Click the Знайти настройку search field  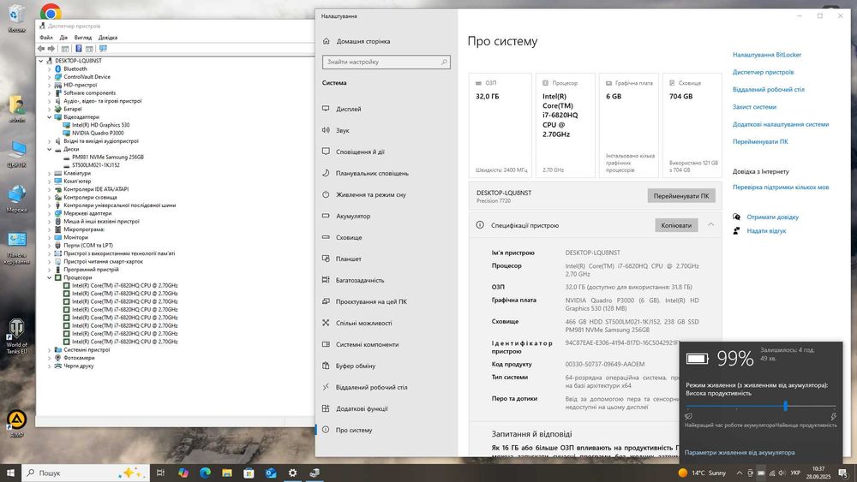387,62
